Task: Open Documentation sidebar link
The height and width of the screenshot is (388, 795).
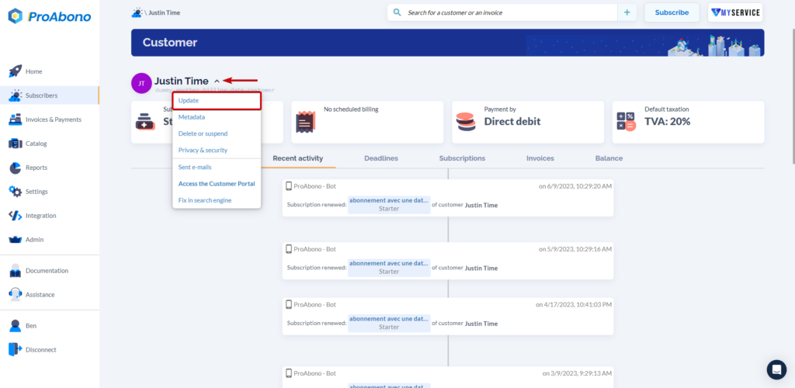Action: (x=49, y=271)
